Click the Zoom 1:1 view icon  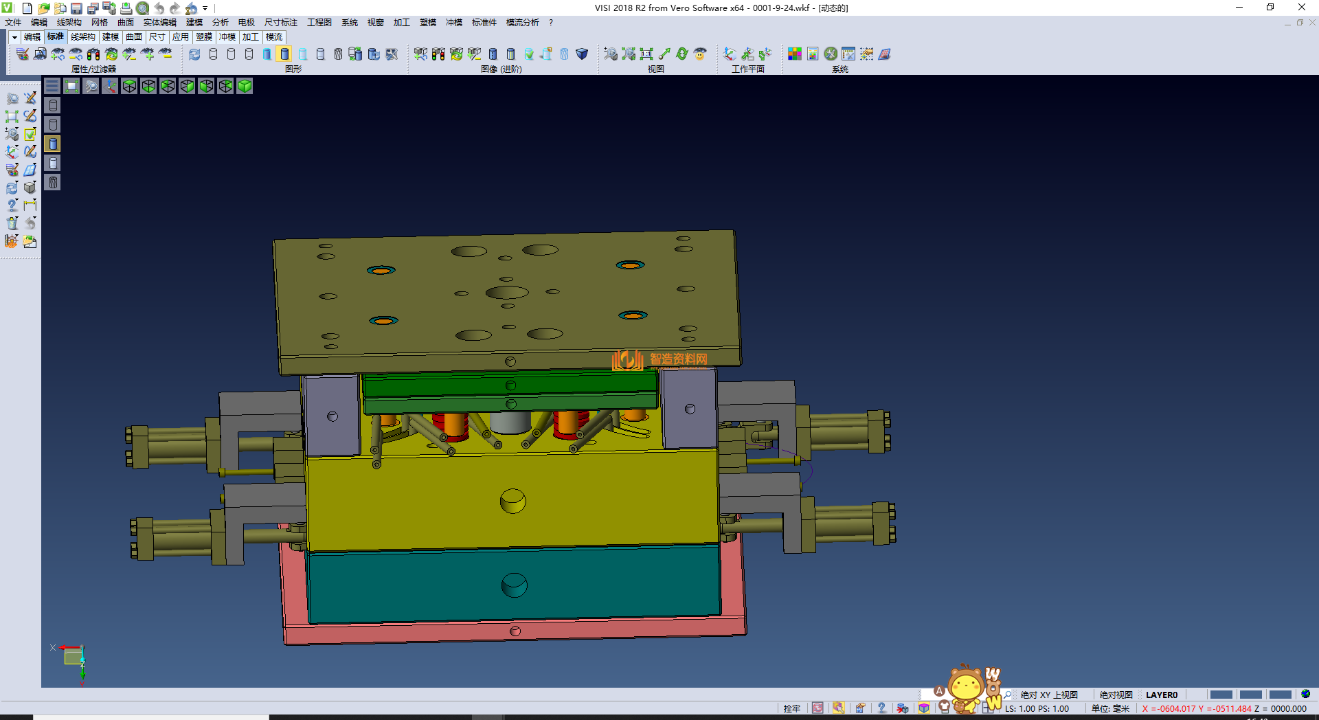coord(646,54)
